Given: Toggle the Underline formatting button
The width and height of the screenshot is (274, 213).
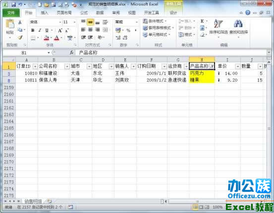Looking at the screenshot, I should [47, 30].
